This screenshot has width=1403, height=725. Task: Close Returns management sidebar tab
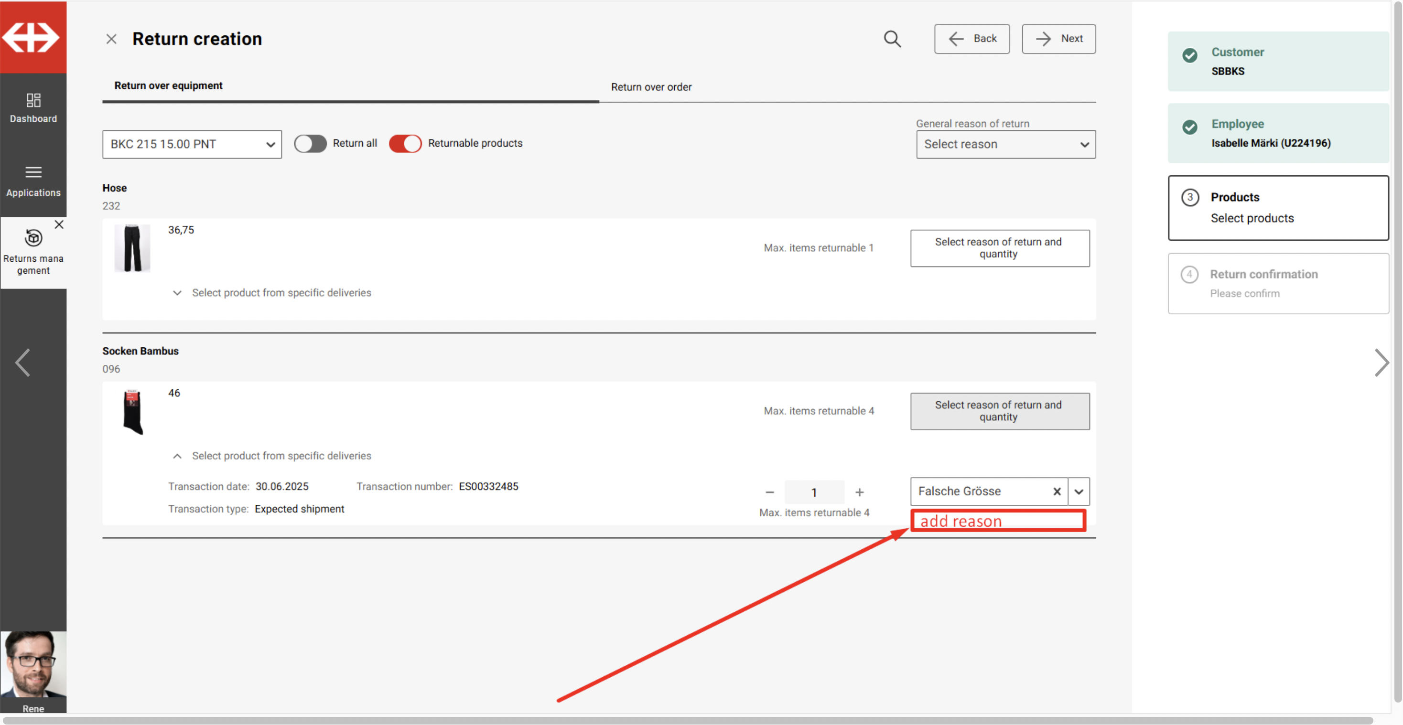tap(59, 224)
